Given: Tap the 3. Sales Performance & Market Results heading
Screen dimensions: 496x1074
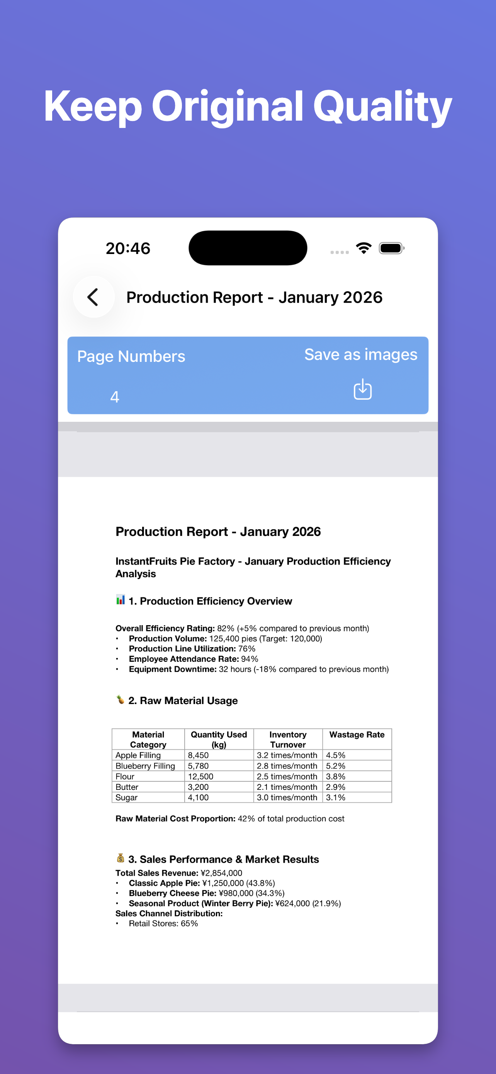Looking at the screenshot, I should [224, 859].
